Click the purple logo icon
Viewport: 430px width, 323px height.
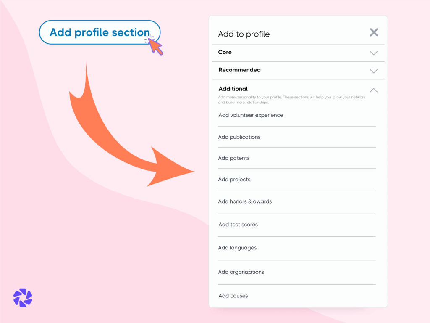point(22,298)
